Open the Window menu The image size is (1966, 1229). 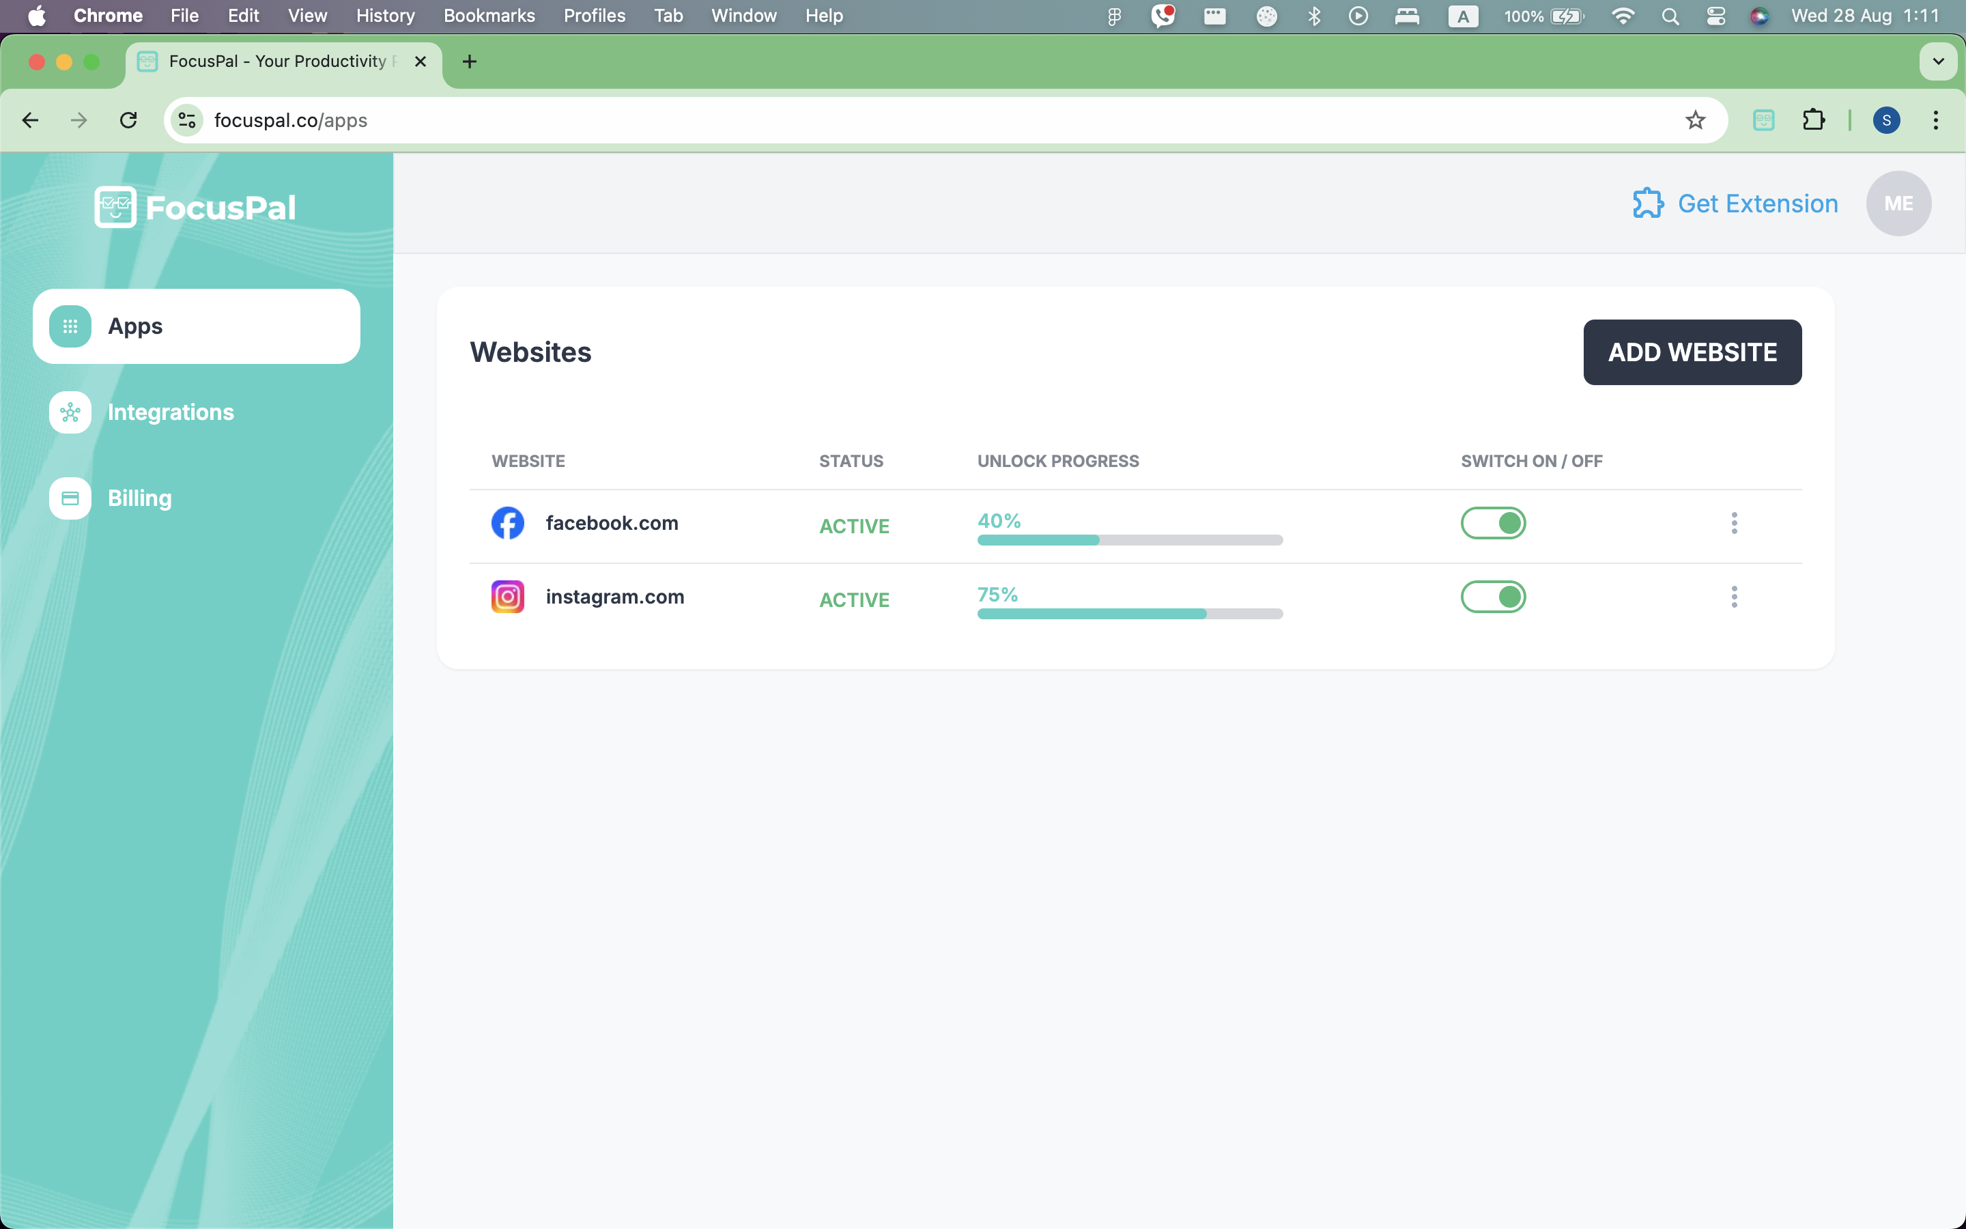[x=743, y=16]
